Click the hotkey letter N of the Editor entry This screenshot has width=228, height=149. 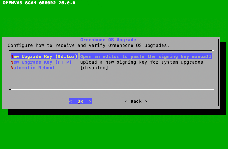[12, 56]
